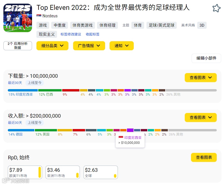
Task: Select the 足球/英式足球 tag
Action: [162, 25]
